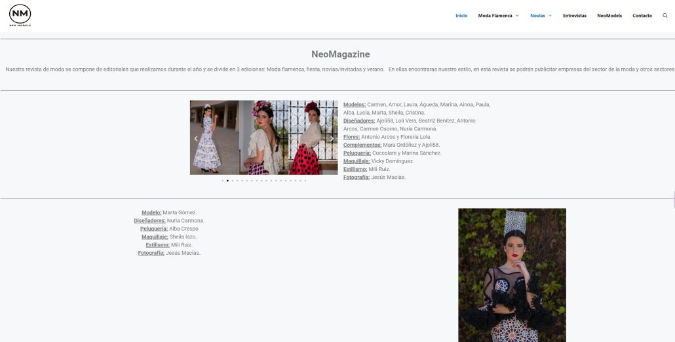Jump to the last carousel dot
The height and width of the screenshot is (342, 675).
[x=305, y=180]
